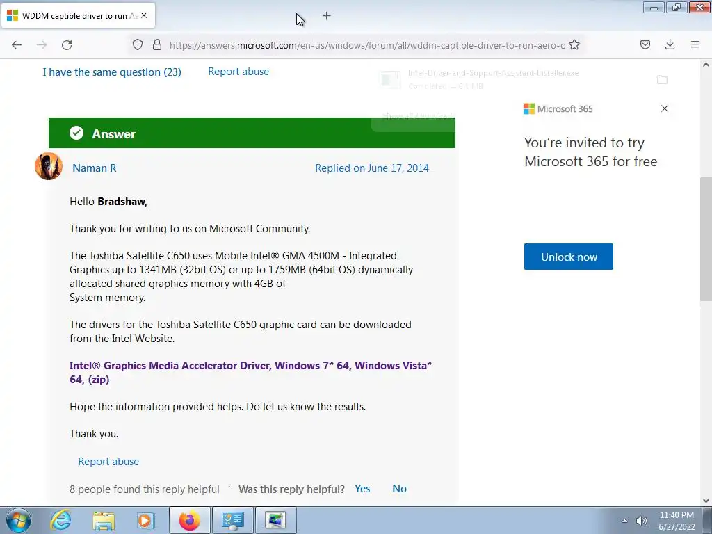Click the Microsoft 365 logo
The height and width of the screenshot is (534, 712).
coord(558,109)
